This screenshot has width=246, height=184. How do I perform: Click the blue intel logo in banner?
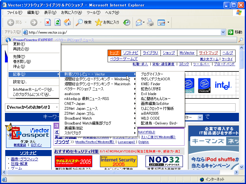tap(223, 86)
